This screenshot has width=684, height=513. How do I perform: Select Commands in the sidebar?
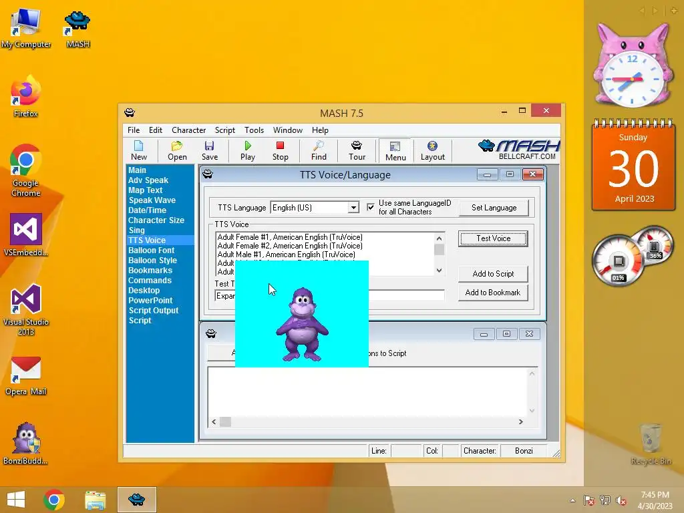[150, 281]
